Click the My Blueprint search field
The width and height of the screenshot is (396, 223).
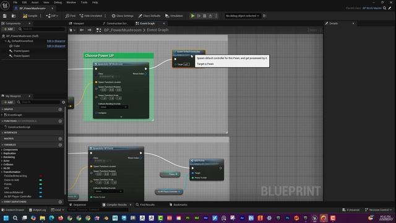pos(38,102)
